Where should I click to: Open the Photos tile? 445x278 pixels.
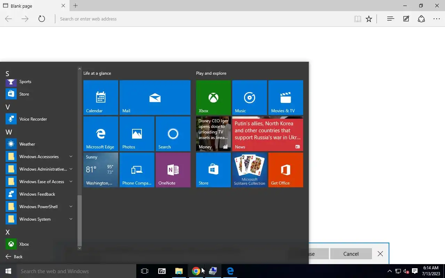137,134
